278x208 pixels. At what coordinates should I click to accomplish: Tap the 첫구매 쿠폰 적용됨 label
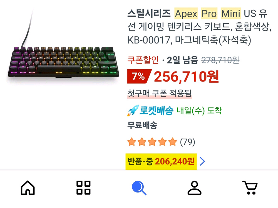pyautogui.click(x=159, y=93)
